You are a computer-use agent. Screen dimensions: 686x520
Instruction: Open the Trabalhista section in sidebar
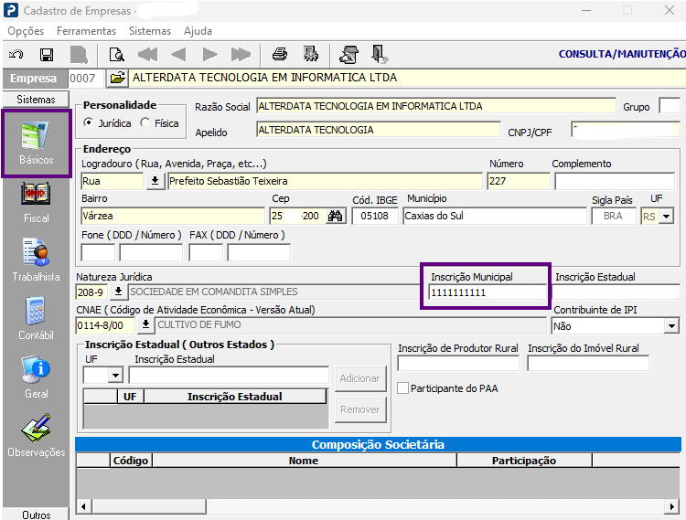tap(37, 260)
